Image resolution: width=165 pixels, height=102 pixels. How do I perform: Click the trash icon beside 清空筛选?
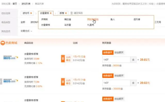(71, 13)
